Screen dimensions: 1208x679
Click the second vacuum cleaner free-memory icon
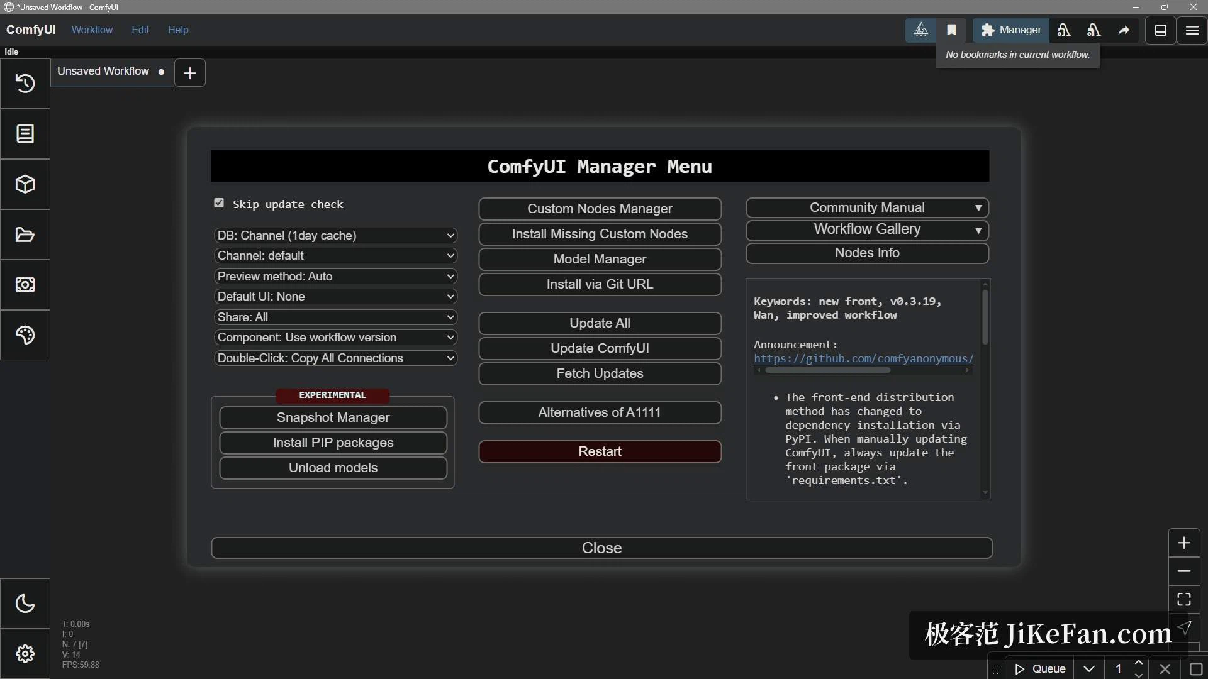point(1093,30)
